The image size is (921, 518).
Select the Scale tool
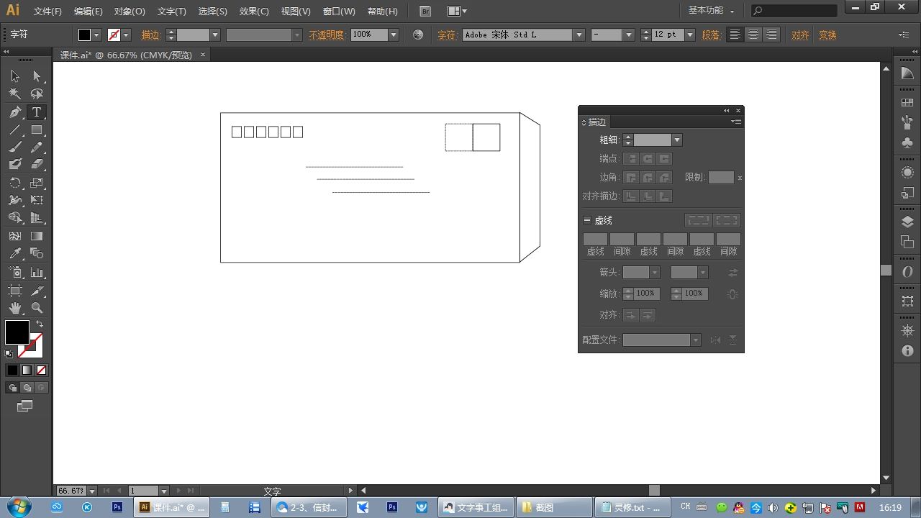(x=37, y=183)
